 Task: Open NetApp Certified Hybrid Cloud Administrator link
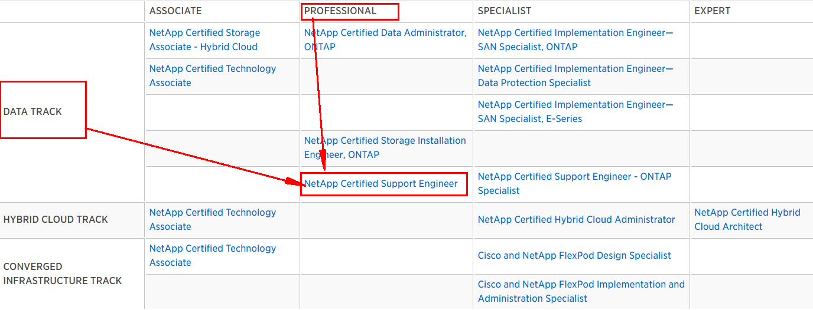tap(576, 220)
